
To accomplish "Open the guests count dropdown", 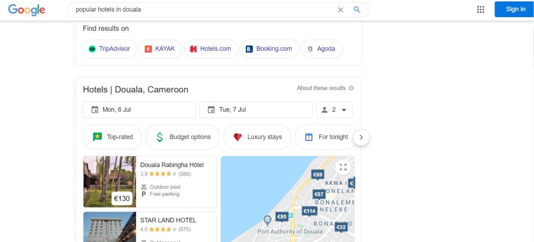I will (x=334, y=110).
